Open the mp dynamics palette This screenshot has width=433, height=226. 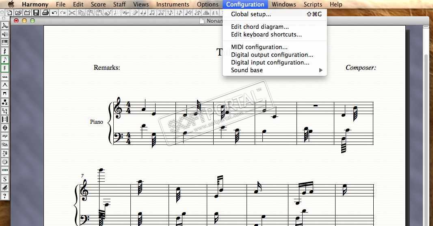[5, 136]
